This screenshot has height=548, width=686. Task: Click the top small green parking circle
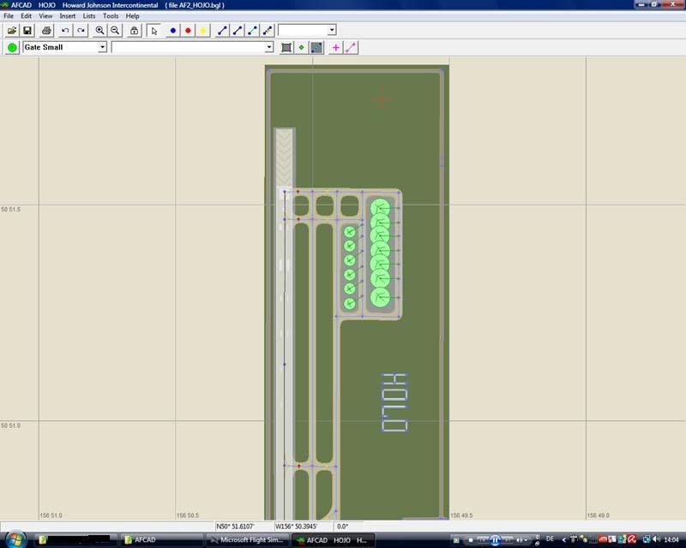click(349, 231)
